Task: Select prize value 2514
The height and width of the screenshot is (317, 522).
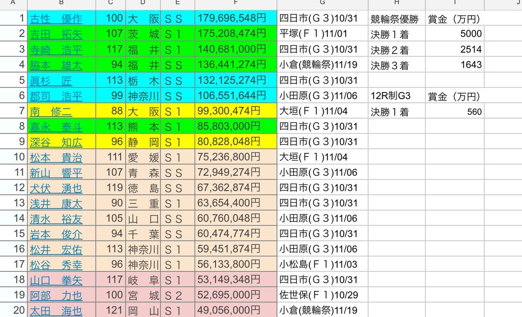Action: 455,50
